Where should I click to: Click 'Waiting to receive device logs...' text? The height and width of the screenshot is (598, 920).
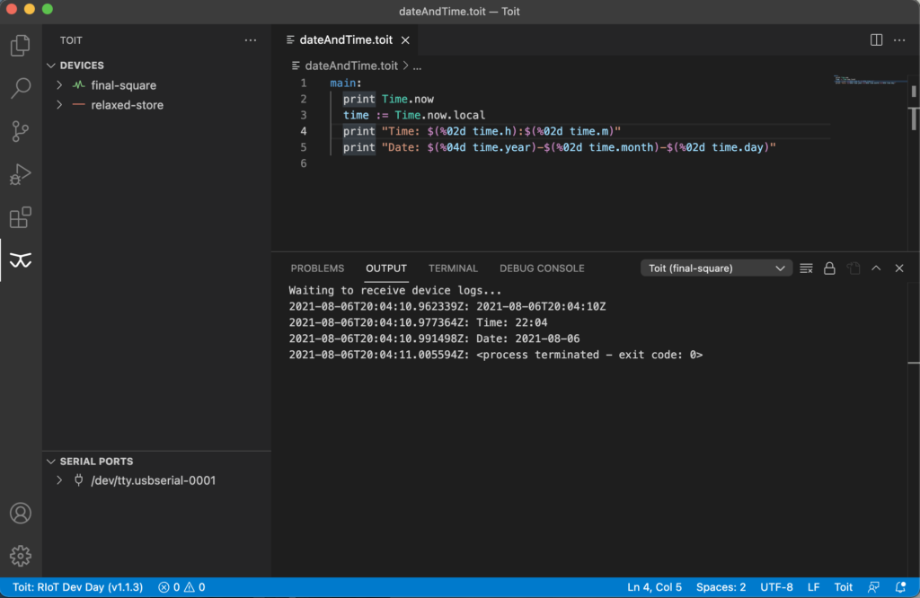click(395, 290)
